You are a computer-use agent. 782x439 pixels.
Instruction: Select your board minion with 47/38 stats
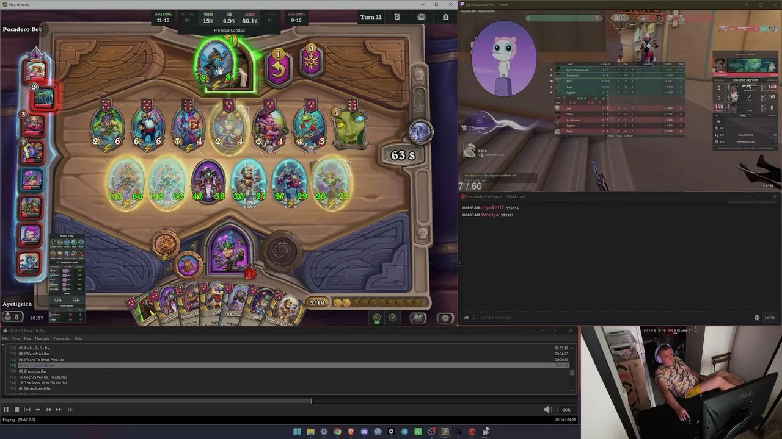208,182
